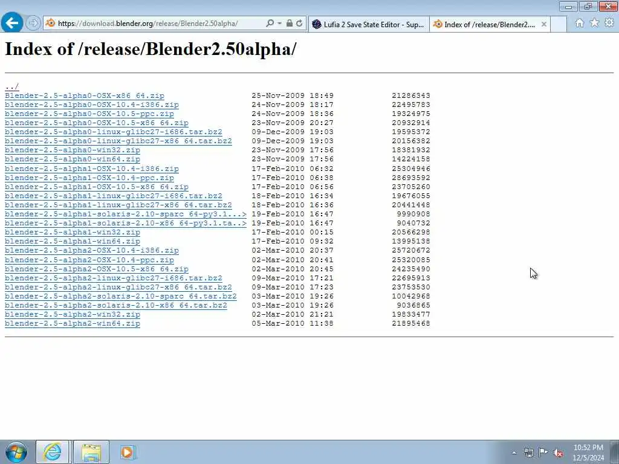619x464 pixels.
Task: Download blender-2.5-alpha2-solaris-2.10-sparc_64.tar.bz2
Action: click(x=121, y=296)
